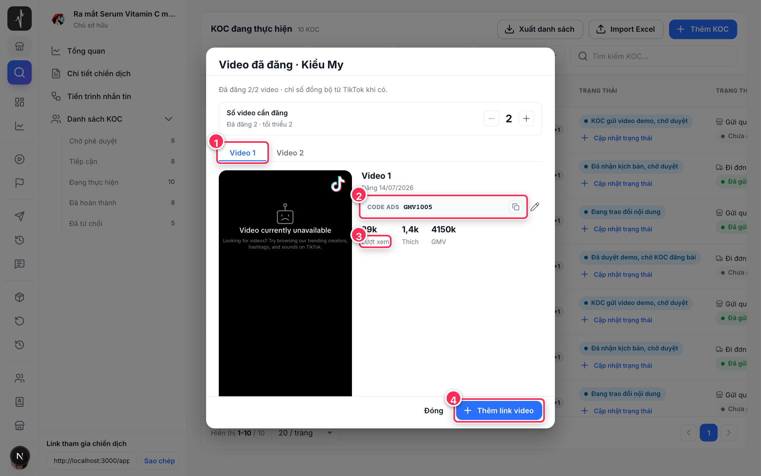
Task: Focus the Tìm kiếm KOC search field
Action: pos(654,56)
